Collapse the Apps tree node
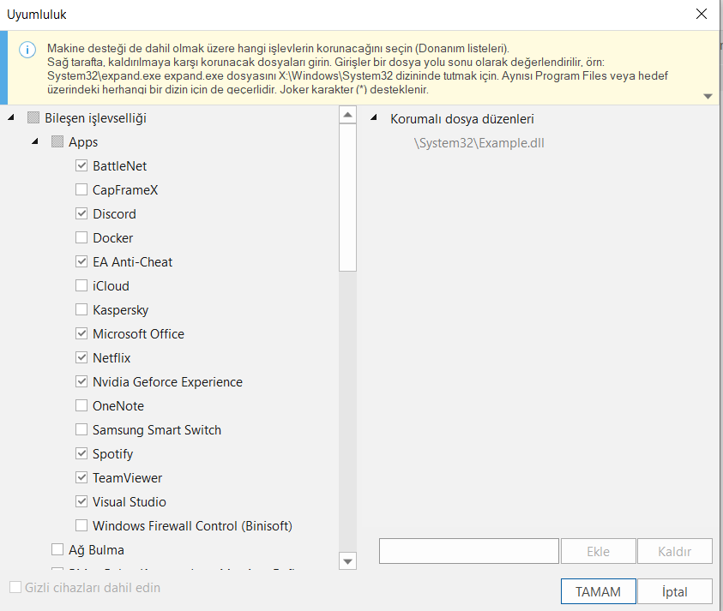This screenshot has height=611, width=723. pyautogui.click(x=35, y=142)
